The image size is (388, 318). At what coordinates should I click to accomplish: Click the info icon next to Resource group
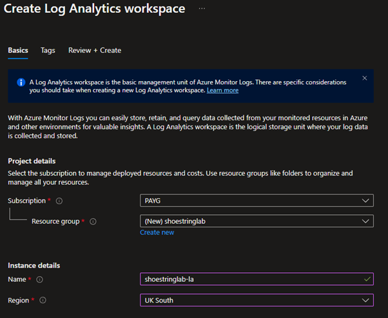93,221
